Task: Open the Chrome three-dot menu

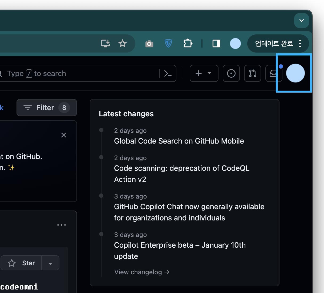Action: [300, 43]
